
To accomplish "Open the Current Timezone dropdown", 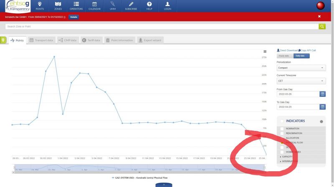I will (x=301, y=81).
